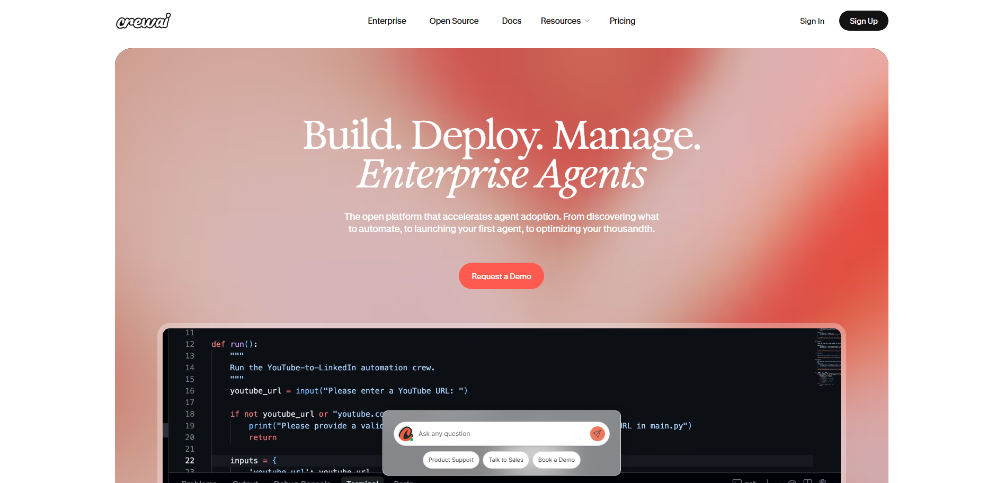This screenshot has height=483, width=1005.
Task: Open the Docs nav link
Action: [512, 21]
